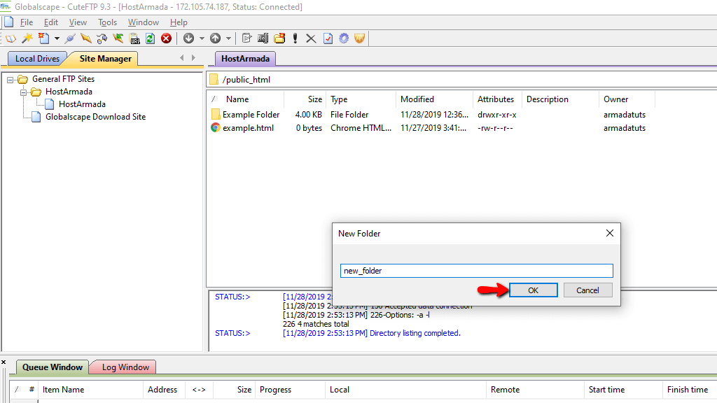Select the Example Folder row
717x403 pixels.
click(x=428, y=114)
